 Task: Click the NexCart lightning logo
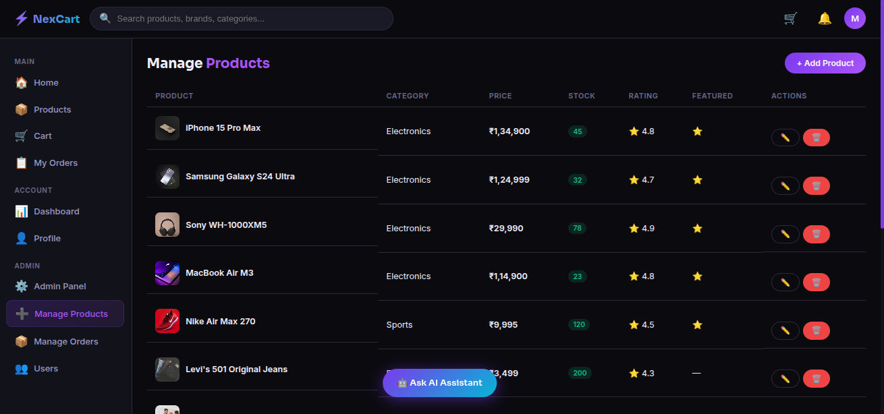tap(47, 18)
